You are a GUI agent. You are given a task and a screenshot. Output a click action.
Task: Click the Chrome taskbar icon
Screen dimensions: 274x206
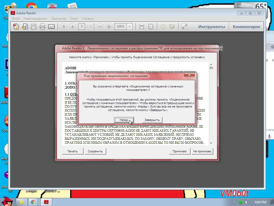coord(33,202)
